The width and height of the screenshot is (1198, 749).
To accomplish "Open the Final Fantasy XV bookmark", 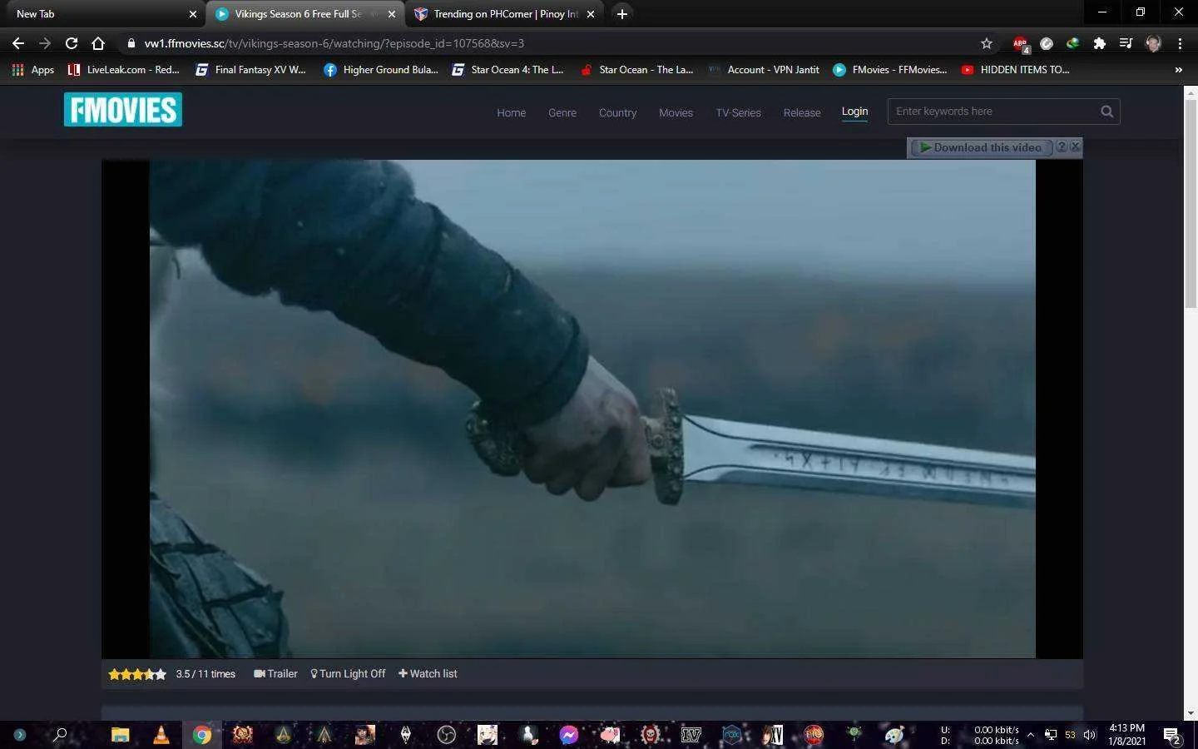I will tap(250, 70).
